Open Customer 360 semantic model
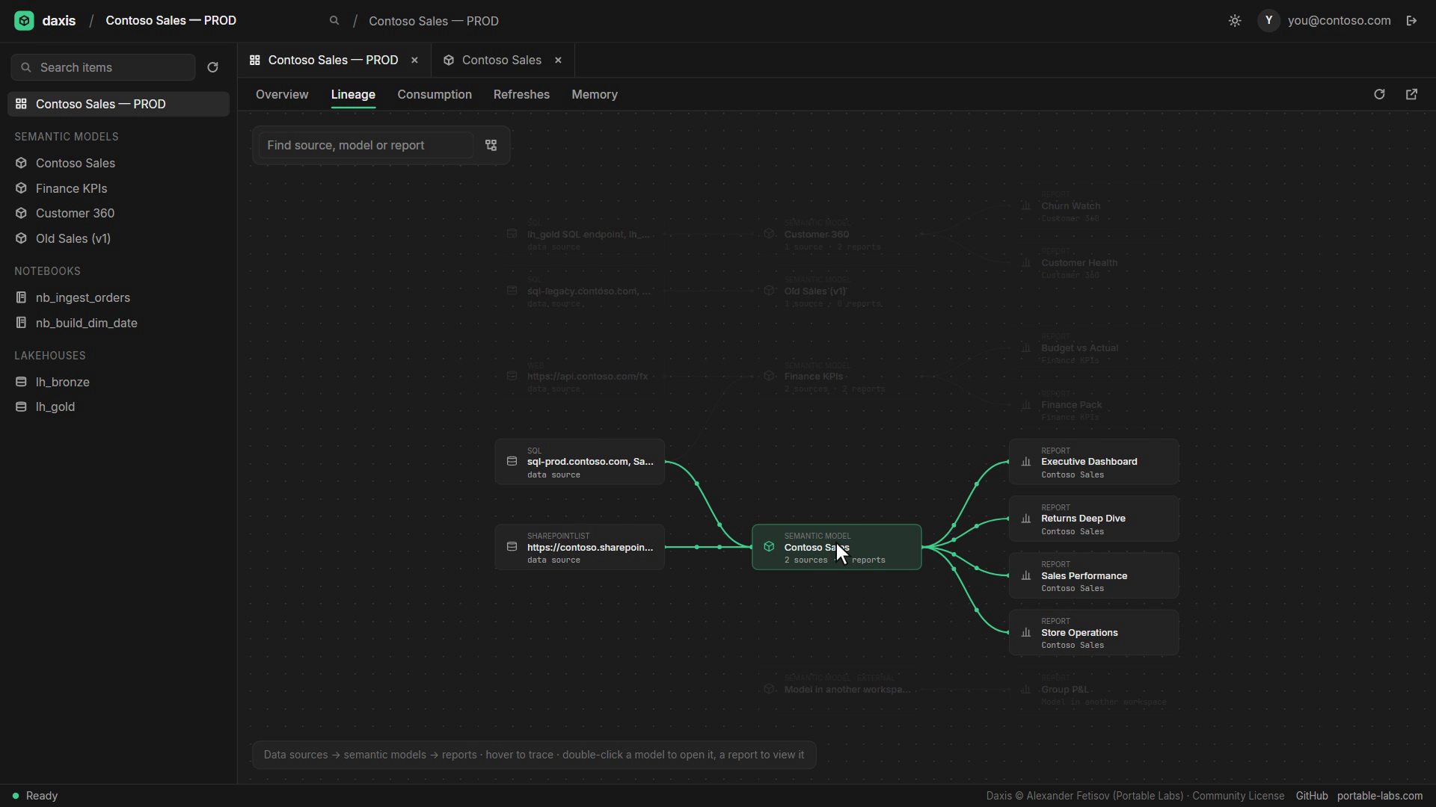The image size is (1436, 807). click(x=118, y=213)
